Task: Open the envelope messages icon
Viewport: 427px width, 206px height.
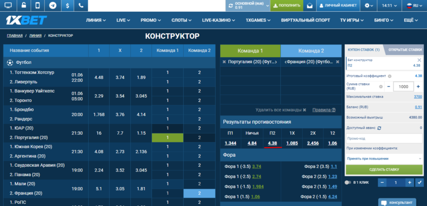Action: click(310, 5)
